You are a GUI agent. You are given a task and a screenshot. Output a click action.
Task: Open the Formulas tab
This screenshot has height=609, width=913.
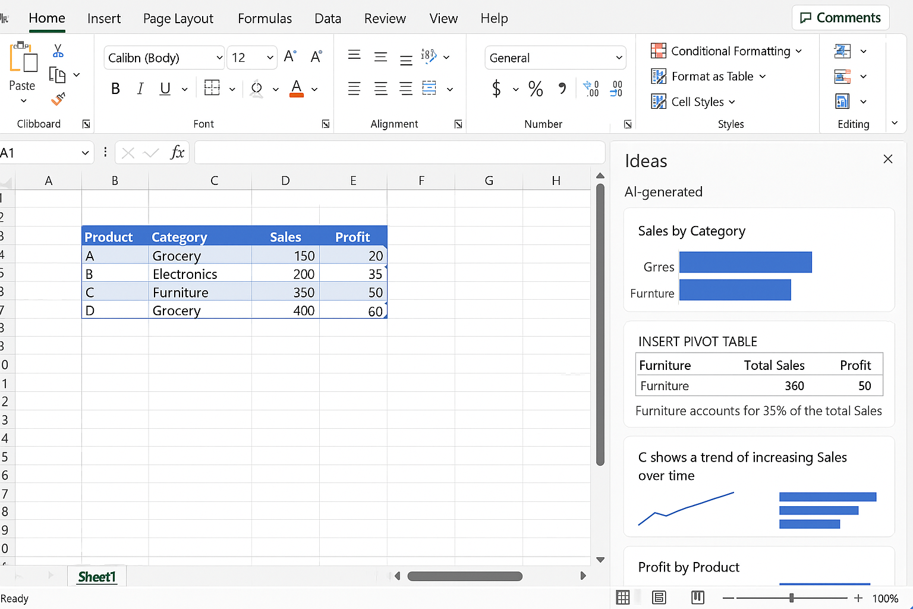click(x=265, y=18)
